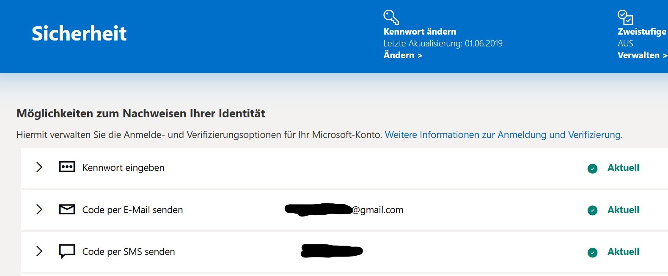Image resolution: width=668 pixels, height=276 pixels.
Task: Click the Kennwort ändern heading
Action: (x=420, y=32)
